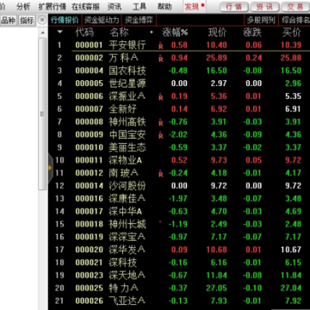Screen dimensions: 310x310
Task: Click the R marker on 平安银行 row
Action: [x=161, y=46]
